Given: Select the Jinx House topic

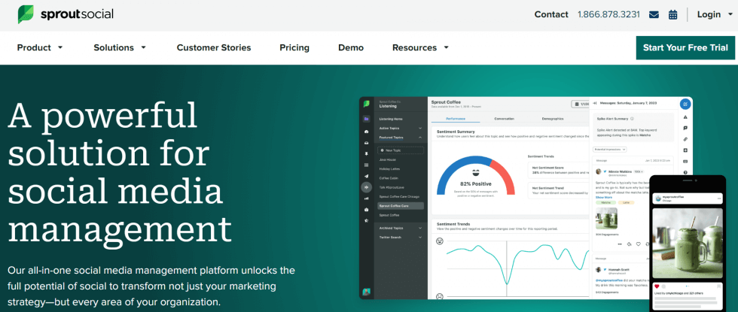Looking at the screenshot, I should tap(387, 159).
